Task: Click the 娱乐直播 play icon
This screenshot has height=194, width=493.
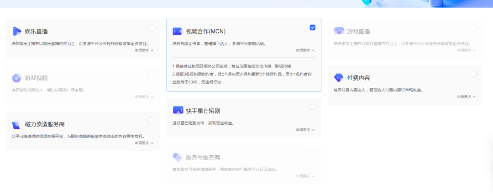Action: 17,31
